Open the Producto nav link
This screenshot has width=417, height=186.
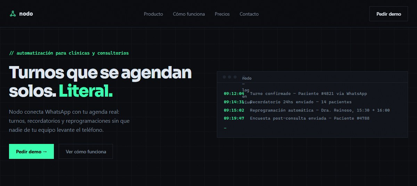[x=153, y=14]
